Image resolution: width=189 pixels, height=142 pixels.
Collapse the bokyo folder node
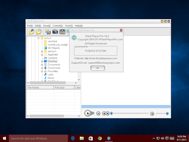[38, 38]
